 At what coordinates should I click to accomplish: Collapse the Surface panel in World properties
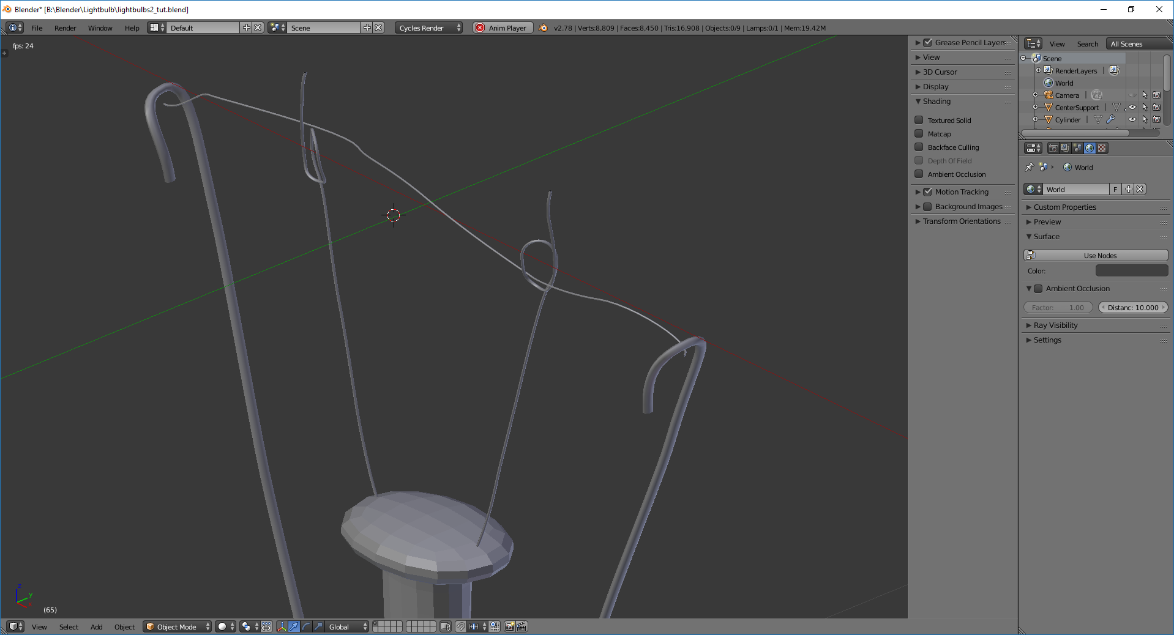click(x=1044, y=237)
